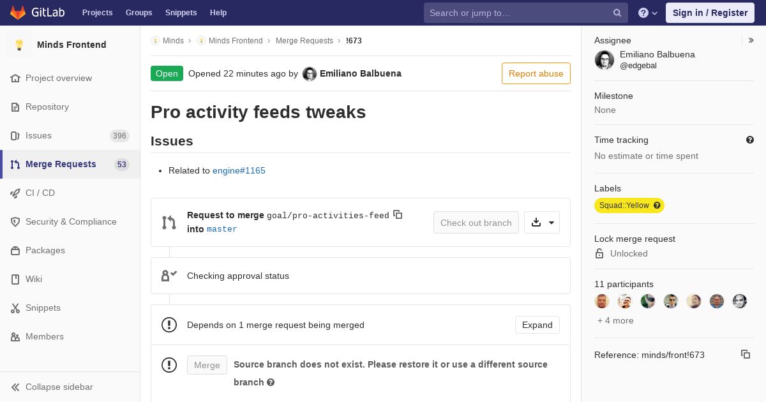Click the GitLab fox logo
Viewport: 766px width, 402px height.
(18, 12)
